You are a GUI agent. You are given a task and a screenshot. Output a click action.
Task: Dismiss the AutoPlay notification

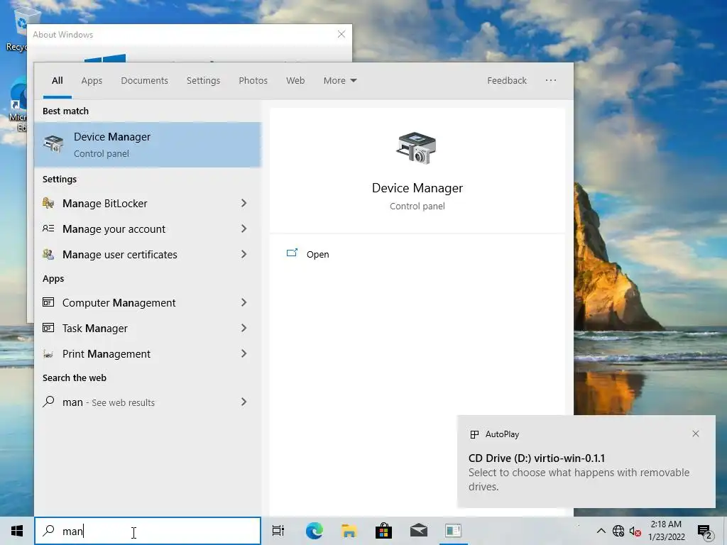coord(696,434)
